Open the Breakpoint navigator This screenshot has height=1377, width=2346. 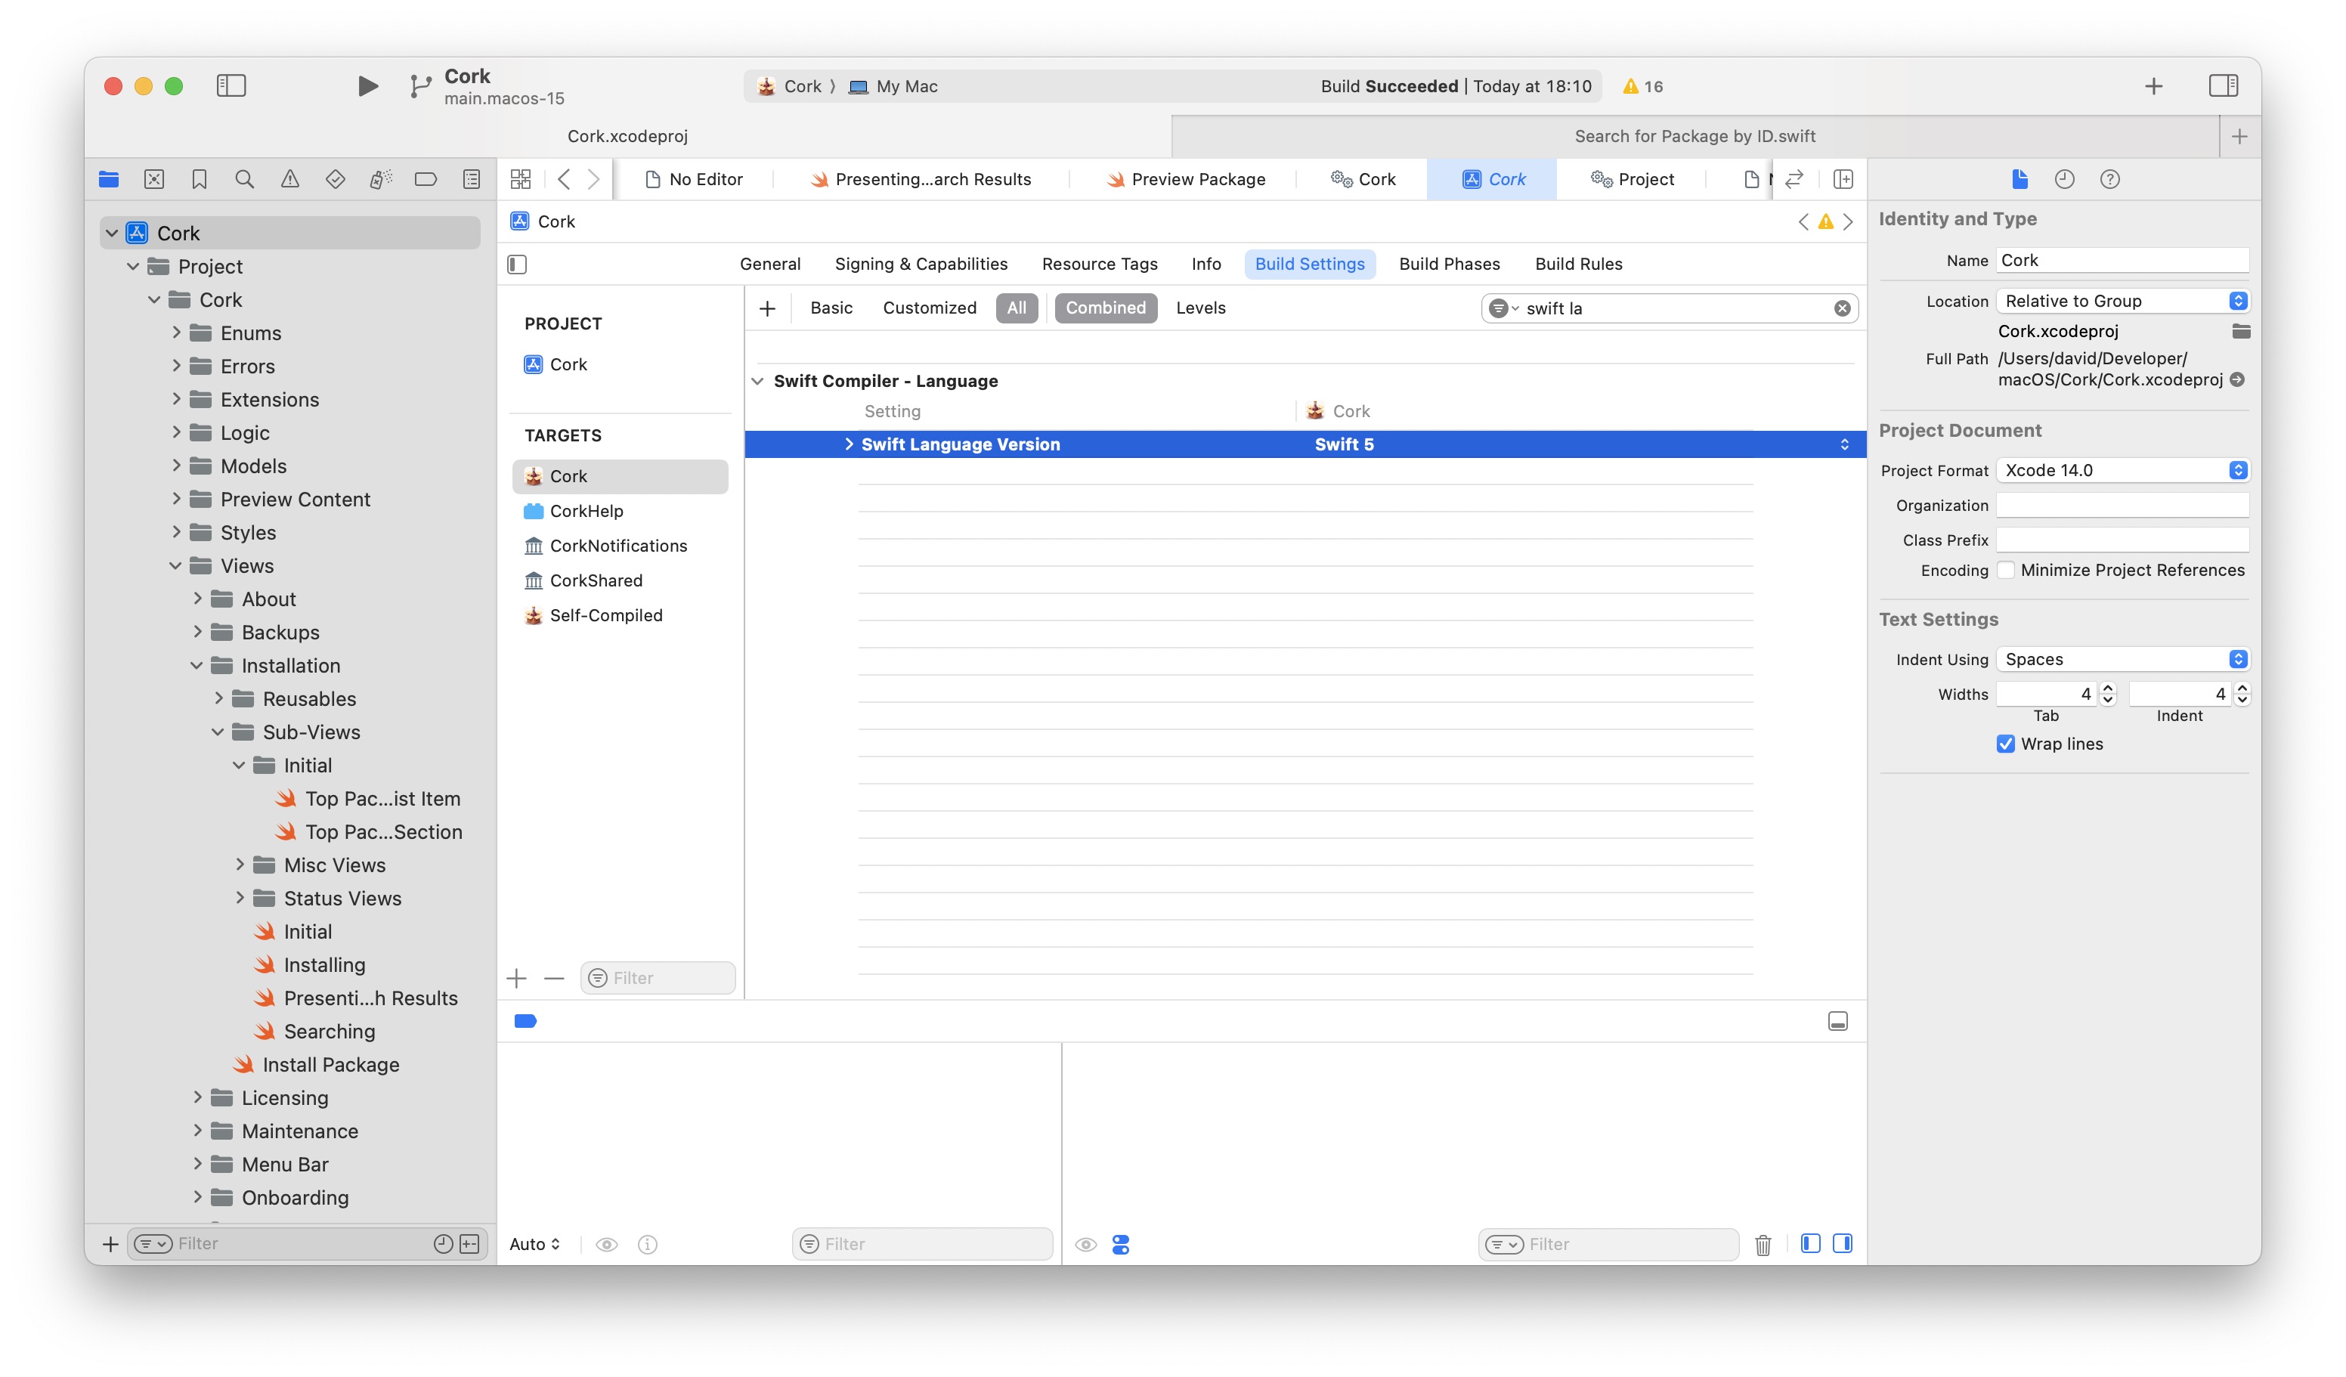[x=426, y=179]
